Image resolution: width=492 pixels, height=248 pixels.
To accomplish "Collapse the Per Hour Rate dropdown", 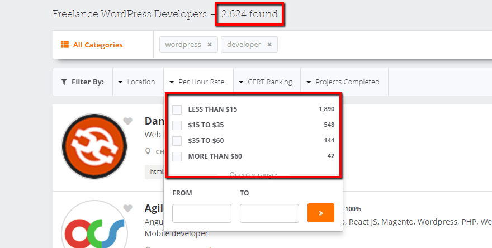I will [197, 82].
